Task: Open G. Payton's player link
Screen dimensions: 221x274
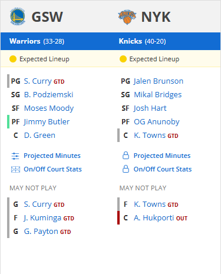Action: [x=41, y=232]
